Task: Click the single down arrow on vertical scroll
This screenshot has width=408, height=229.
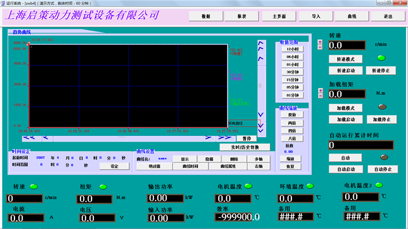Action: pos(261,115)
